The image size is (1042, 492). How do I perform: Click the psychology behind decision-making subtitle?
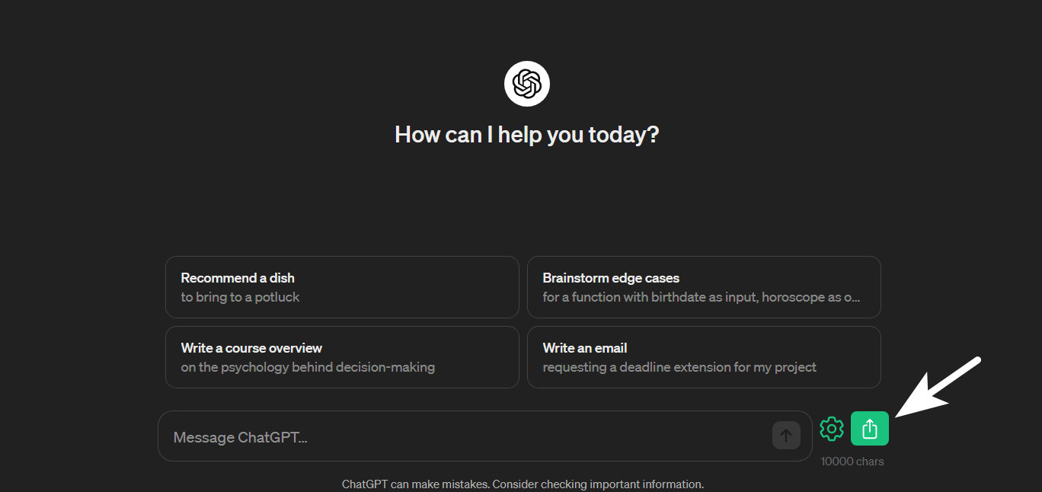308,367
